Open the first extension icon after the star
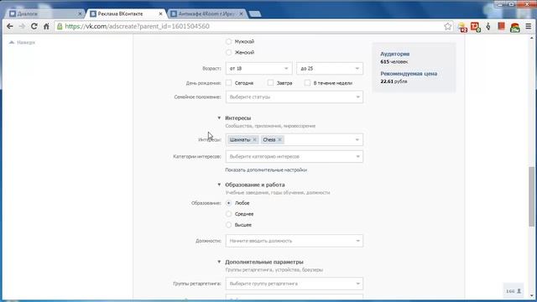 (x=462, y=27)
